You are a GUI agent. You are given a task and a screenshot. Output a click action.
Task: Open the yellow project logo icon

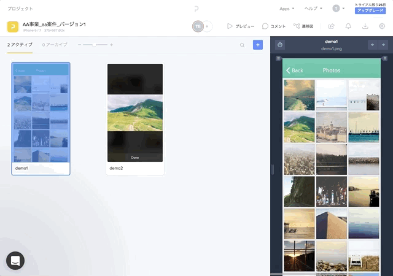(13, 26)
